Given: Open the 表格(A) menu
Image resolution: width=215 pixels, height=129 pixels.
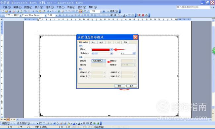Looking at the screenshot, I should point(71,7).
